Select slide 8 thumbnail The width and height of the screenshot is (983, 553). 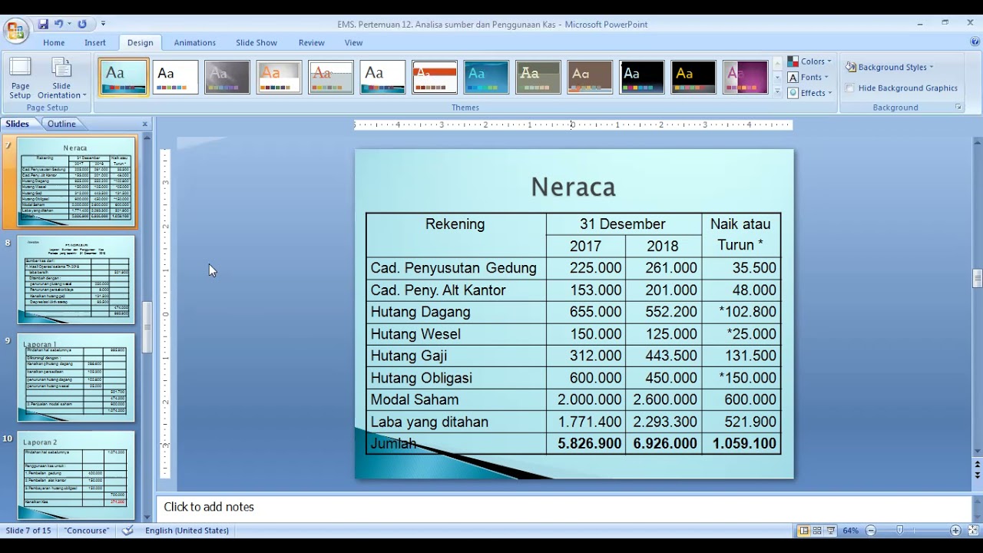(x=76, y=280)
